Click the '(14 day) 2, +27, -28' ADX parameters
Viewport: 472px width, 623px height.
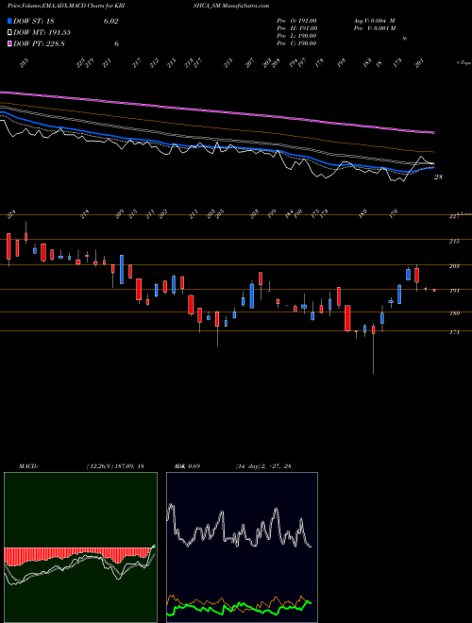[x=263, y=466]
